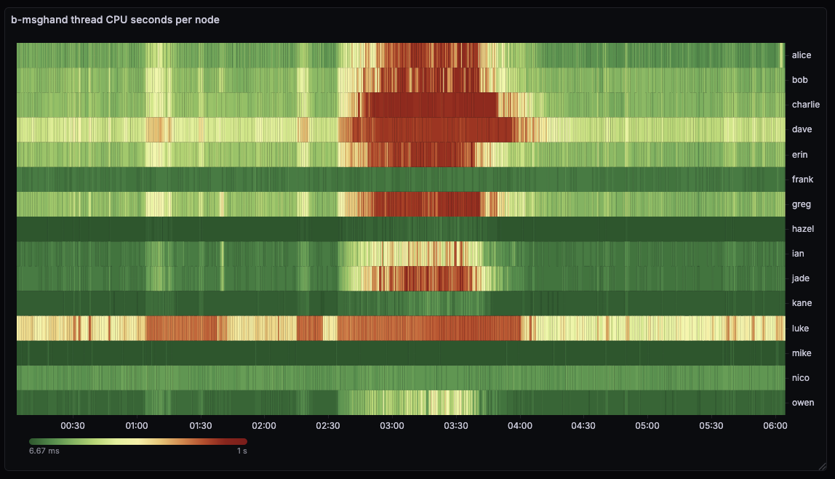Select the 04:30 time axis tick
This screenshot has width=835, height=479.
click(583, 426)
